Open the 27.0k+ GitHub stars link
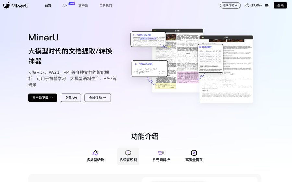Screen dimensions: 292x182 pyautogui.click(x=257, y=6)
